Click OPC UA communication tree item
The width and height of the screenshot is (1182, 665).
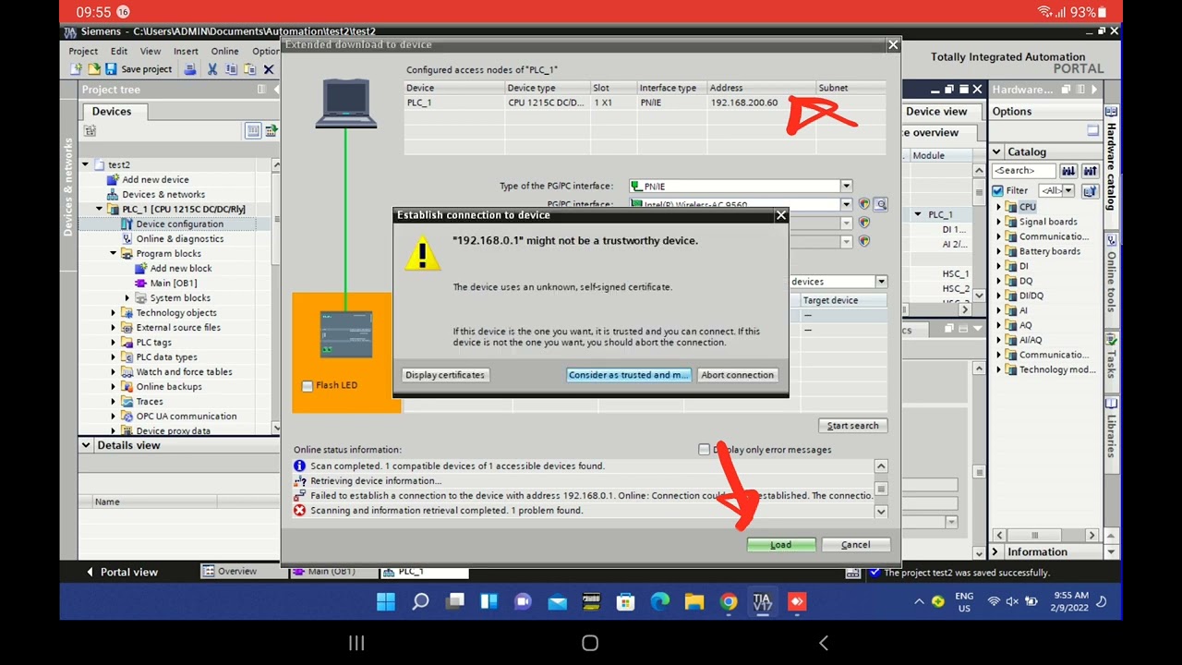tap(186, 416)
